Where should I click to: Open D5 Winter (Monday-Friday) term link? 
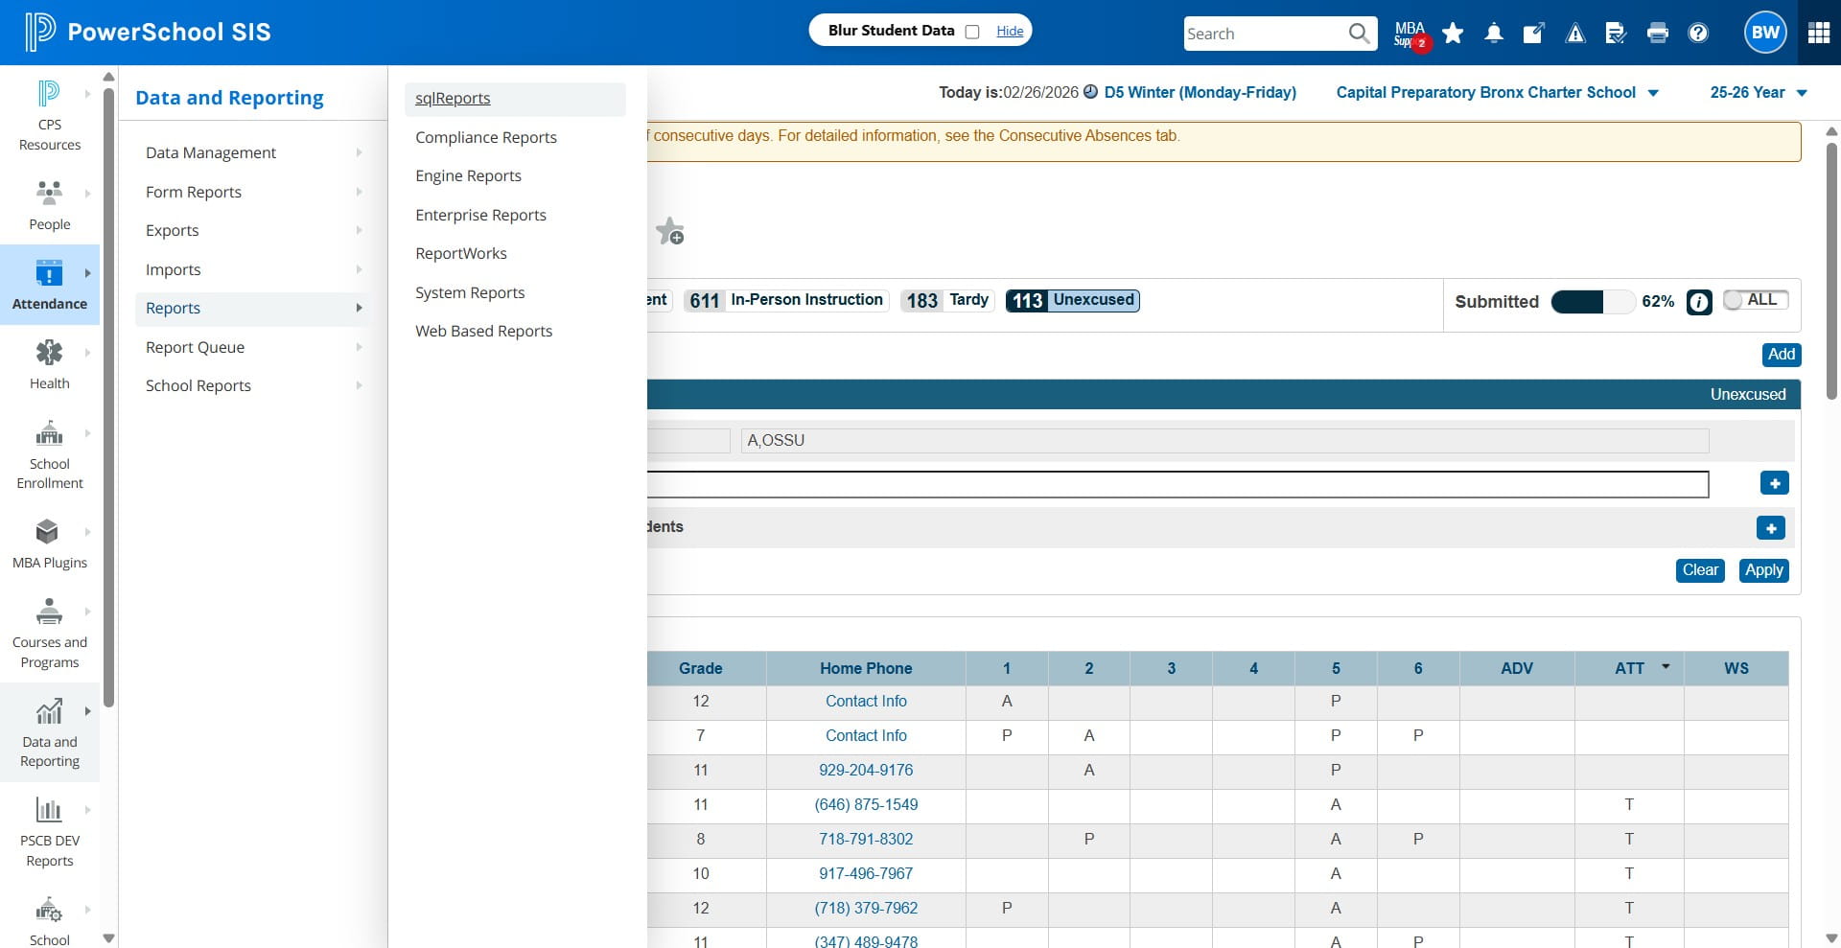(1200, 92)
